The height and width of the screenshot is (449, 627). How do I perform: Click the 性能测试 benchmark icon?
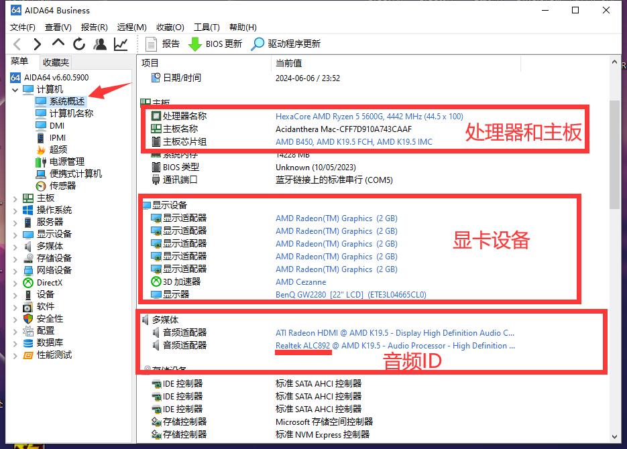28,355
